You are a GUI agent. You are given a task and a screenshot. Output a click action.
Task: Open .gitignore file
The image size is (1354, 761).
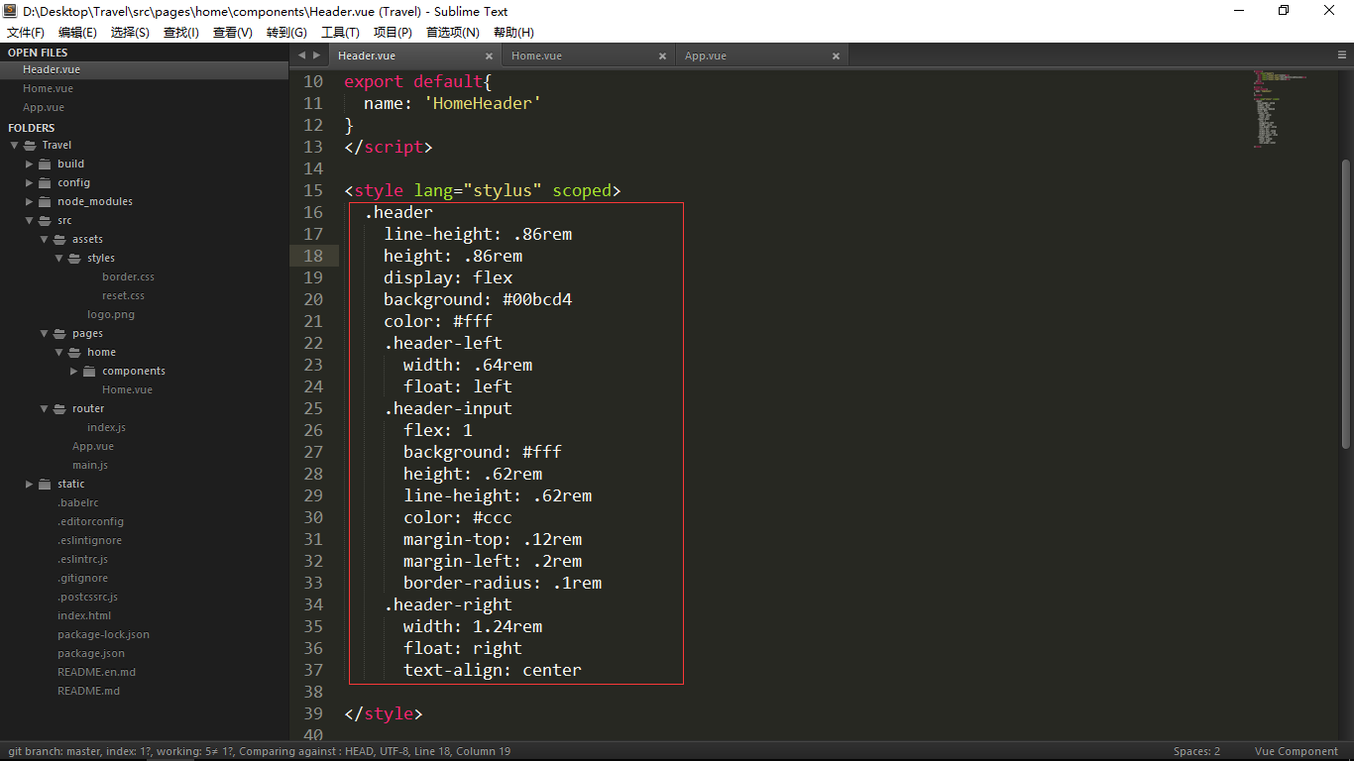(83, 578)
